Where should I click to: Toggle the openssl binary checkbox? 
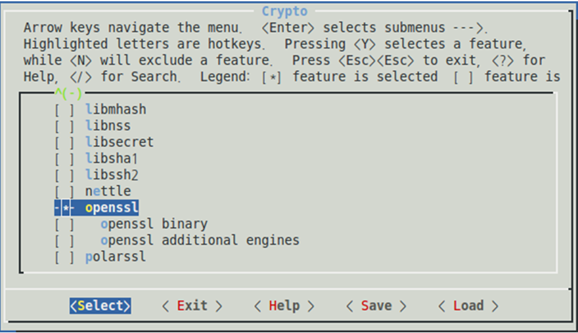click(x=64, y=224)
